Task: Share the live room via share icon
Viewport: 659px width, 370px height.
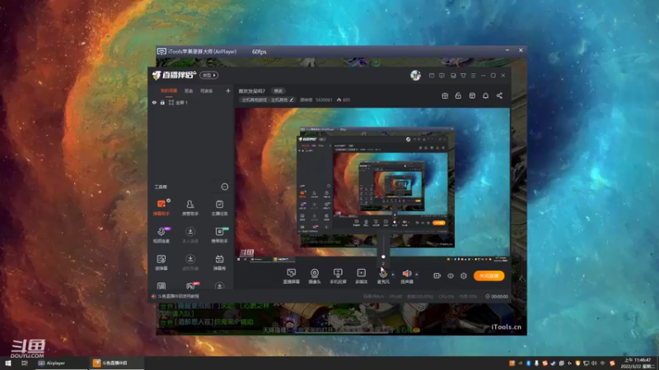Action: tap(499, 95)
